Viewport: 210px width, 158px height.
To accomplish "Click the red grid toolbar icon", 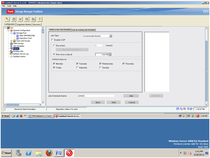I will pyautogui.click(x=27, y=19).
